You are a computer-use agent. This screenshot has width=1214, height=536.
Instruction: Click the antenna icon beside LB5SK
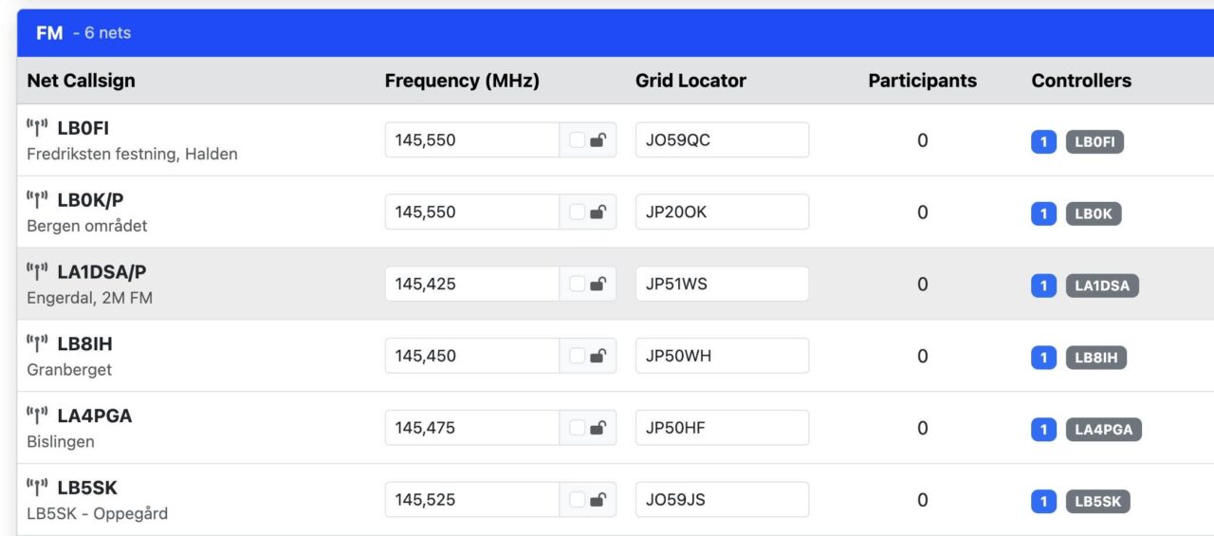pos(38,490)
